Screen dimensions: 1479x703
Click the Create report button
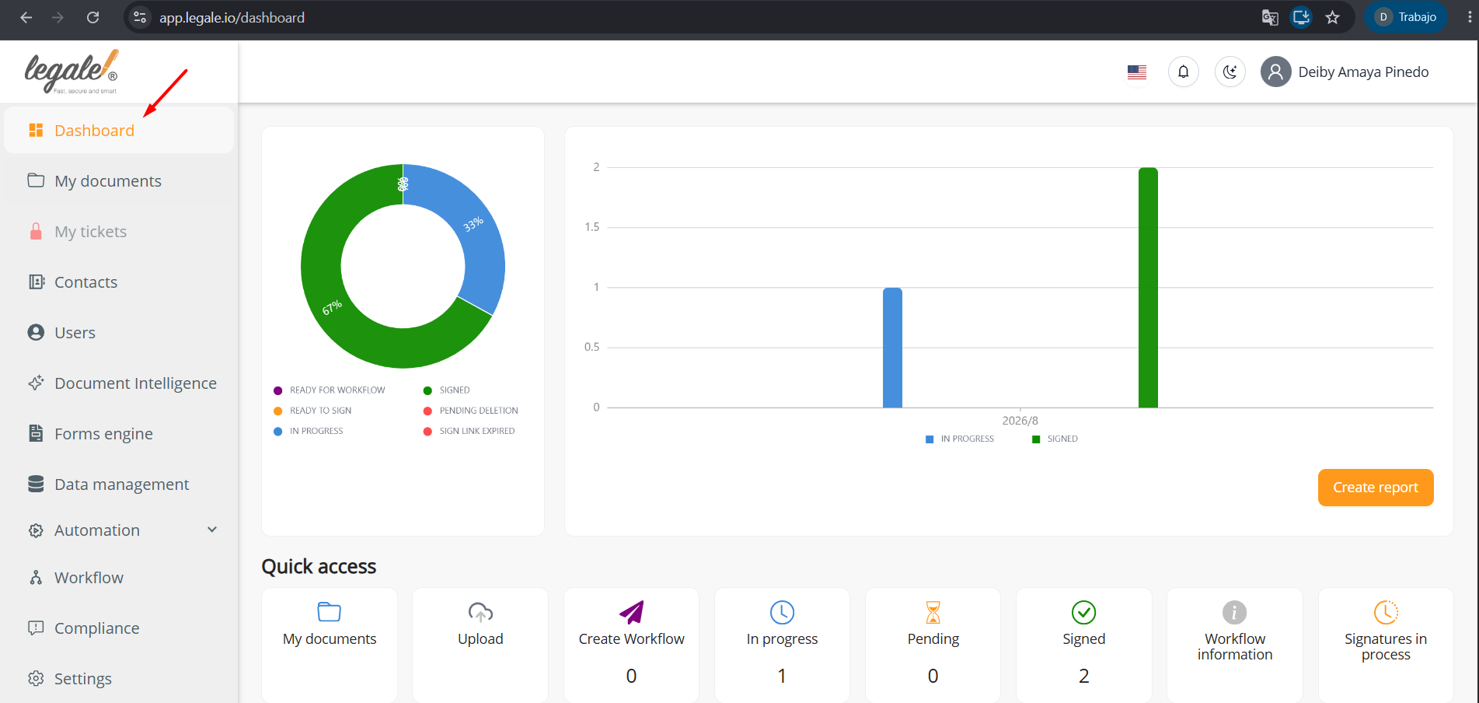(x=1375, y=488)
